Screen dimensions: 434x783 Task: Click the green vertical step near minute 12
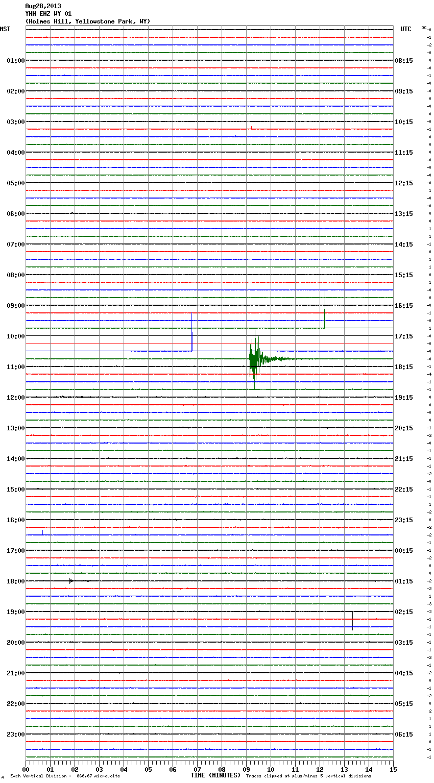[x=325, y=309]
